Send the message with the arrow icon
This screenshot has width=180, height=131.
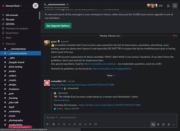[x=174, y=124]
